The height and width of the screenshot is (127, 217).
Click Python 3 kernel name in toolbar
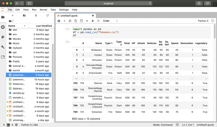point(203,21)
